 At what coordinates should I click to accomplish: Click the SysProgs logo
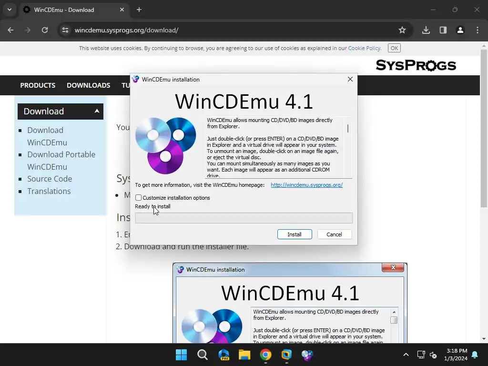(416, 65)
